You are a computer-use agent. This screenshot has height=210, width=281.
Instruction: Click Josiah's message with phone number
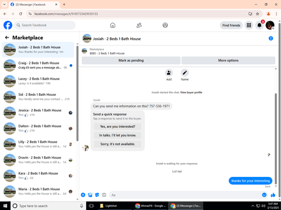coord(132,106)
